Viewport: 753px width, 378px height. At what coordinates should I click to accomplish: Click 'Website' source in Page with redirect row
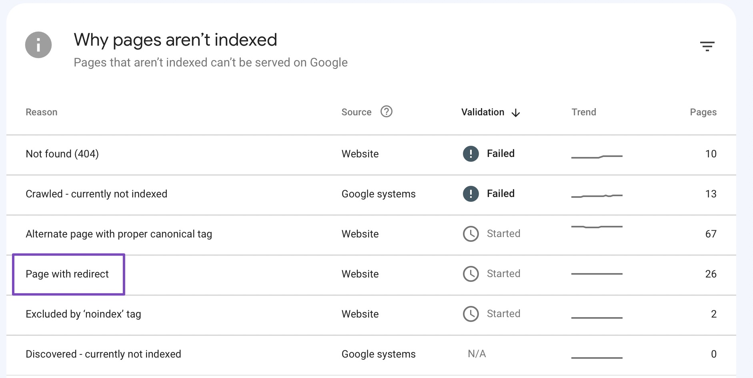(x=360, y=274)
